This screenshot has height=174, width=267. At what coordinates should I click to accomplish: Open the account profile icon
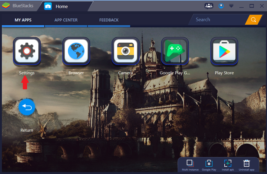[x=221, y=6]
